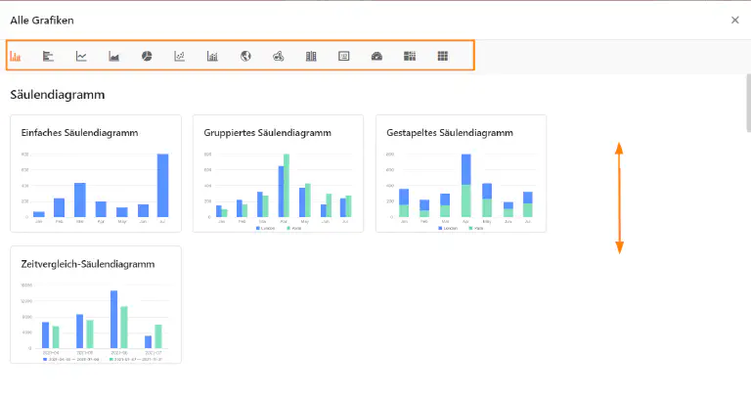Select the number card chart icon
The width and height of the screenshot is (751, 397).
(x=343, y=56)
